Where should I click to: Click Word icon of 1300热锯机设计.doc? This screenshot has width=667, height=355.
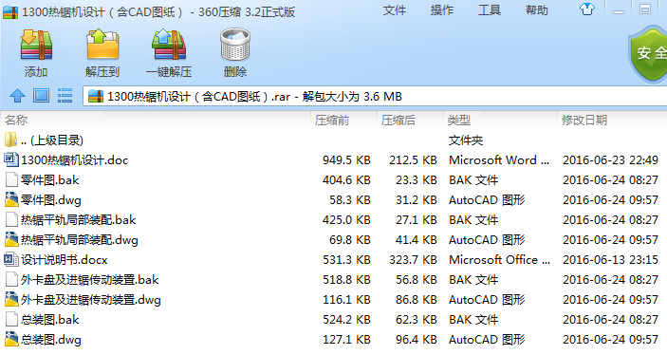pyautogui.click(x=11, y=159)
